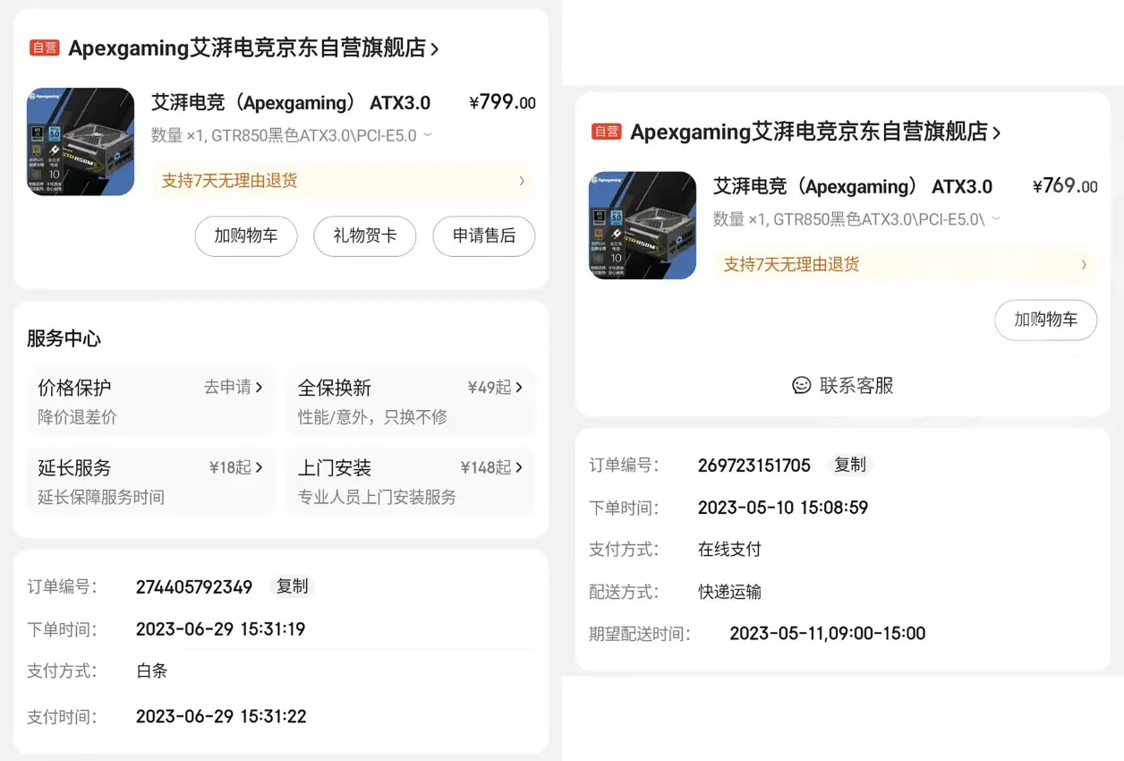Click price ¥769.00
Screen dimensions: 1124x761
[1065, 186]
